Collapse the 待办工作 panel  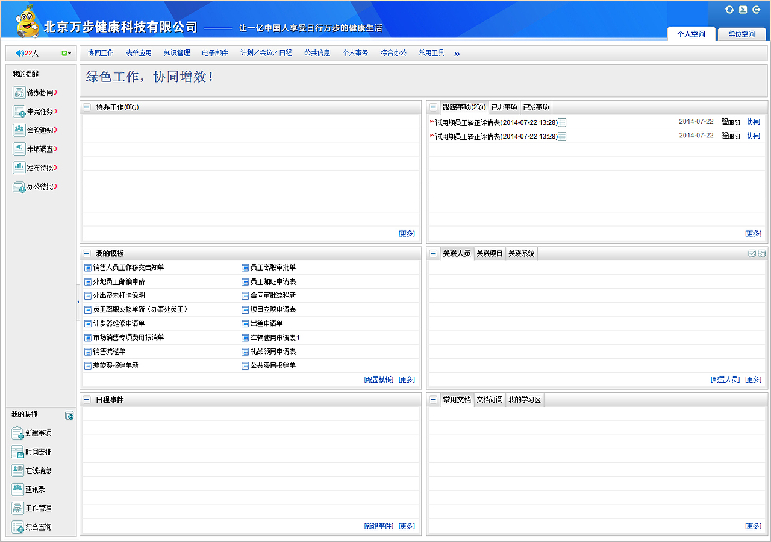click(x=87, y=107)
